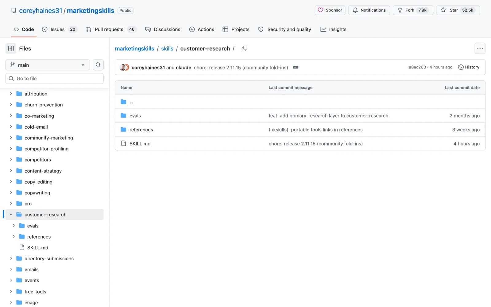Copy the customer-research path
Viewport: 491px width, 307px height.
(244, 49)
